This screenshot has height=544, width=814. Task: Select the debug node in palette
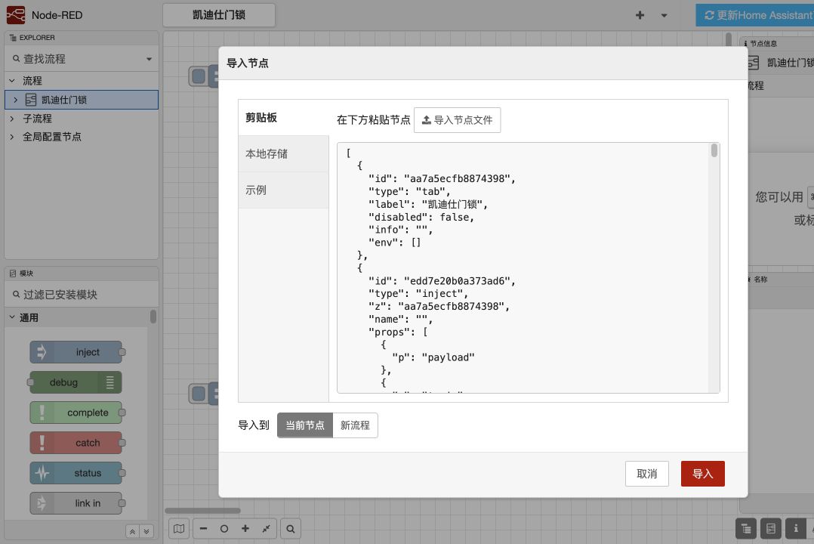click(x=76, y=382)
